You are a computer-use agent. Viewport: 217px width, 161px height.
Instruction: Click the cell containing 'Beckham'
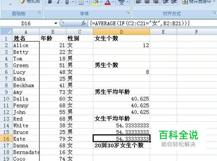tap(26, 85)
